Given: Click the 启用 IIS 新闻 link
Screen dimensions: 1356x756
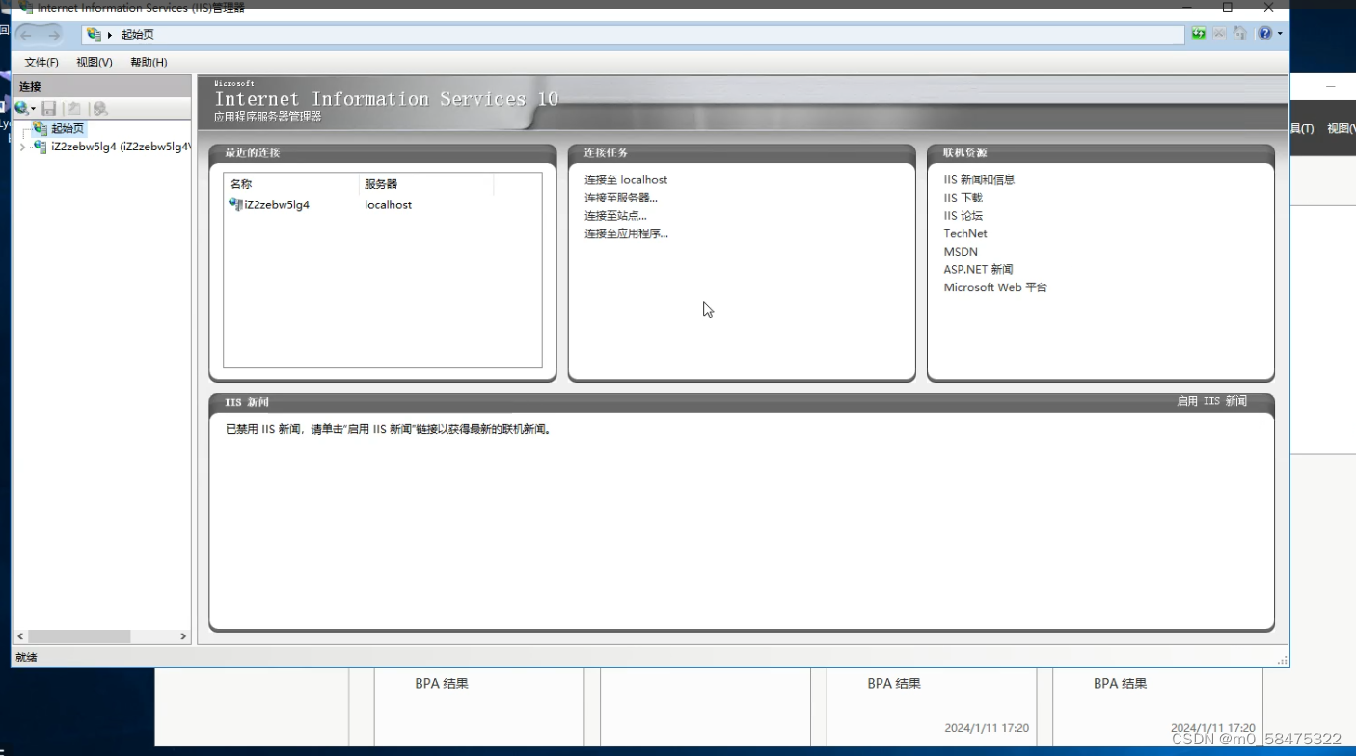Looking at the screenshot, I should tap(1211, 399).
